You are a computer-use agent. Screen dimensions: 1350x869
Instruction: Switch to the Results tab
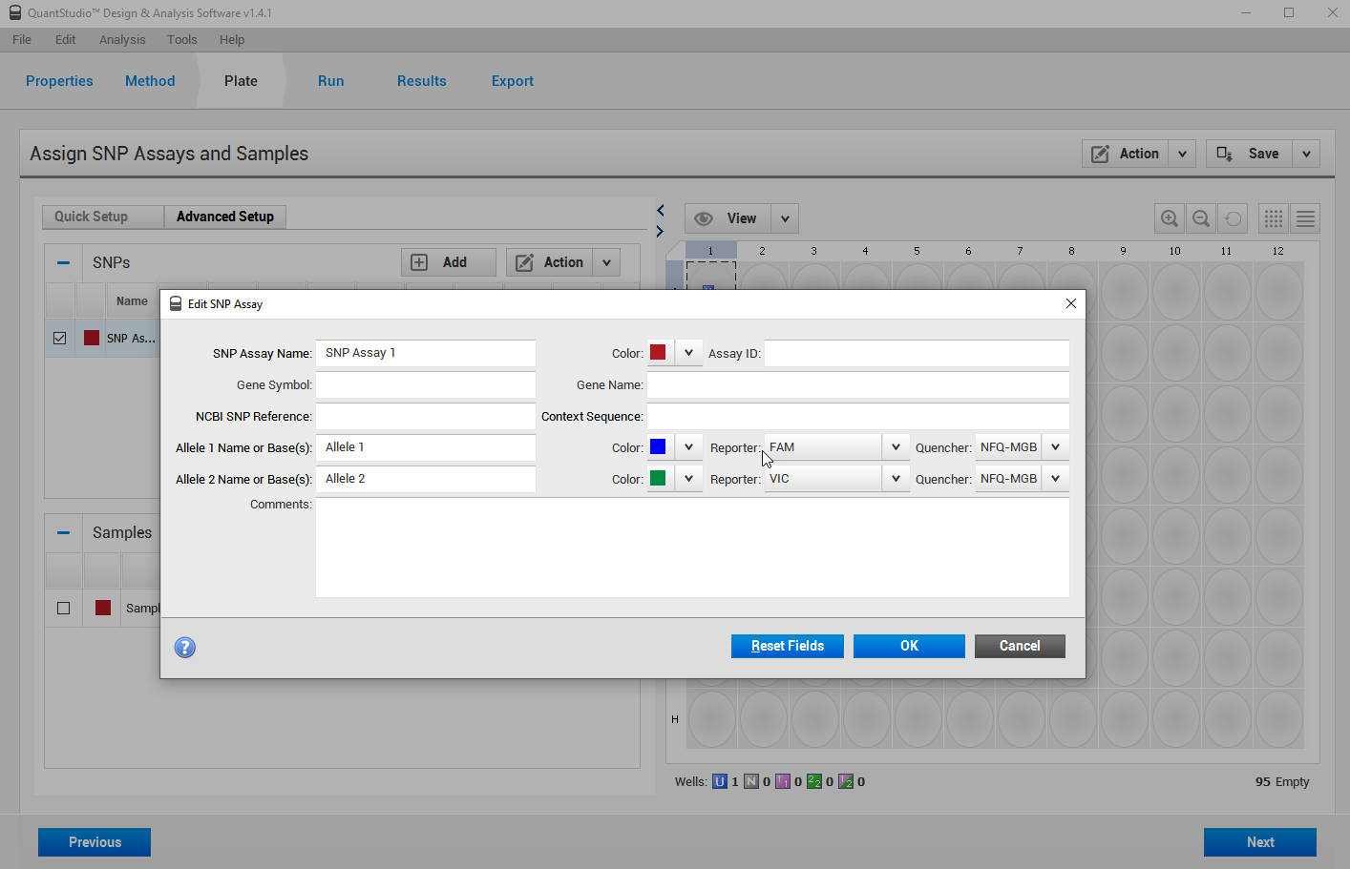coord(421,81)
